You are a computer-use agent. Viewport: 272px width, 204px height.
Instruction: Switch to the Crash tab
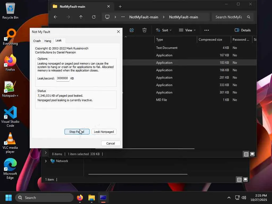[x=37, y=41]
